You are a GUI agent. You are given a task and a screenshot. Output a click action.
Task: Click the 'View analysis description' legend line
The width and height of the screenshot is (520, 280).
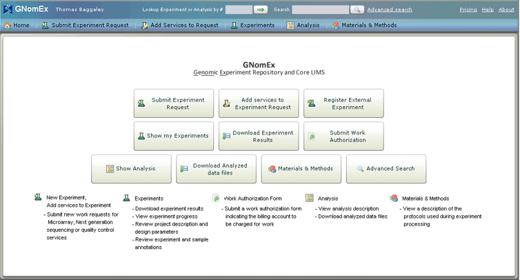[x=347, y=209]
